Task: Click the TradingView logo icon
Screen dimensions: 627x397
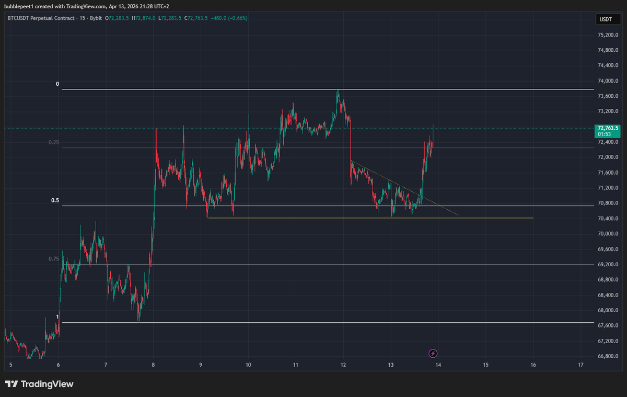Action: (11, 384)
